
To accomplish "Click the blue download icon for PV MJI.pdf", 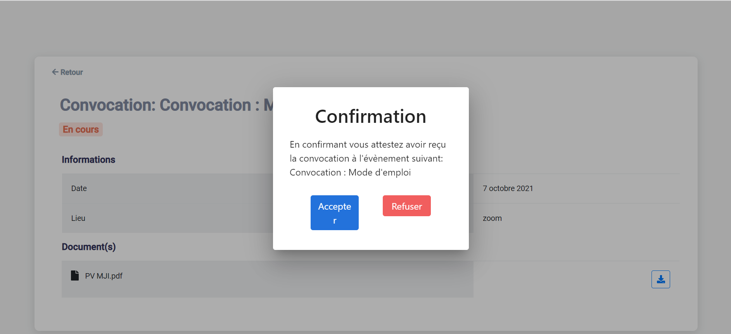I will point(660,279).
